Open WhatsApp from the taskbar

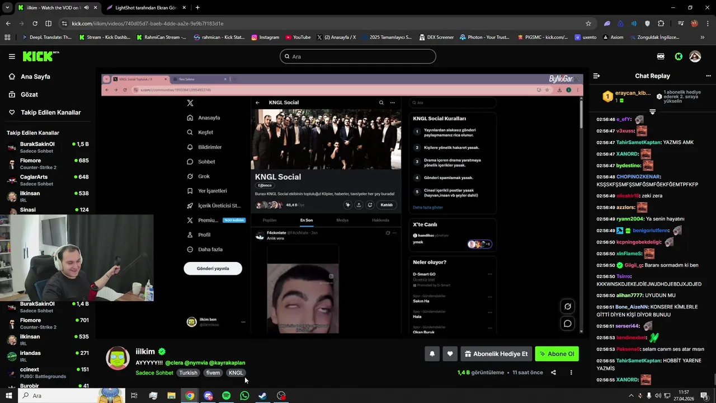pos(244,396)
